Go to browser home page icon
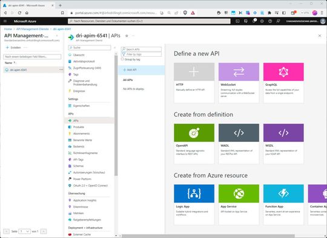This screenshot has width=327, height=238. [x=27, y=13]
